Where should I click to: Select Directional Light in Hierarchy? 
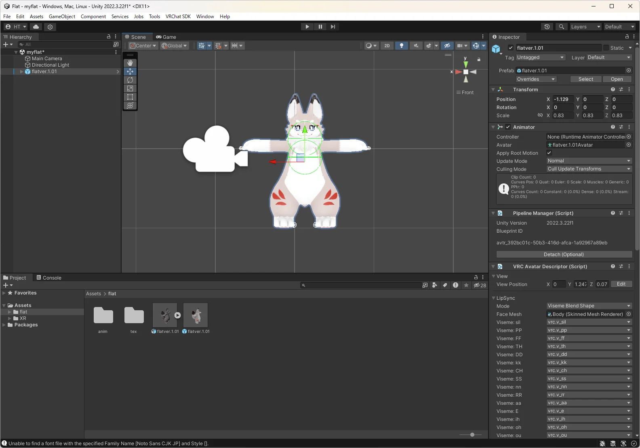pos(51,65)
